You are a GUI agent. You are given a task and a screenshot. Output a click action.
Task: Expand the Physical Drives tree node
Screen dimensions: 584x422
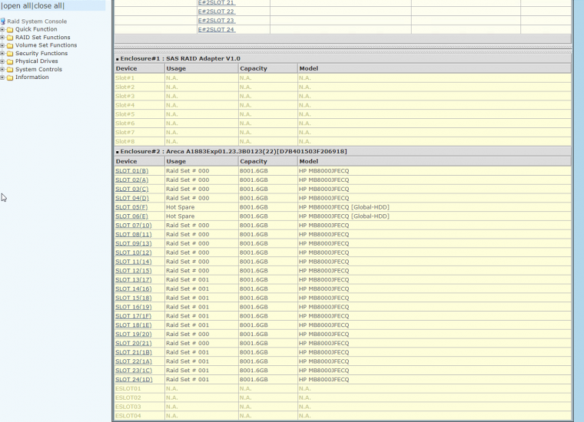click(2, 61)
